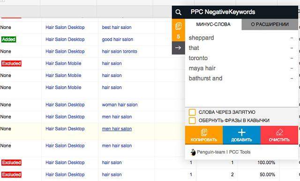300x181 pixels.
Task: Open the 'best hair salon' search term link
Action: pos(117,28)
